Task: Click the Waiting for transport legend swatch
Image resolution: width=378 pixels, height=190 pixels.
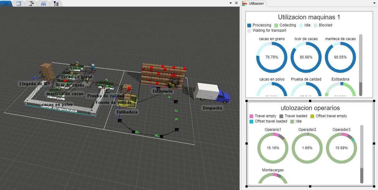Action: tap(249, 30)
